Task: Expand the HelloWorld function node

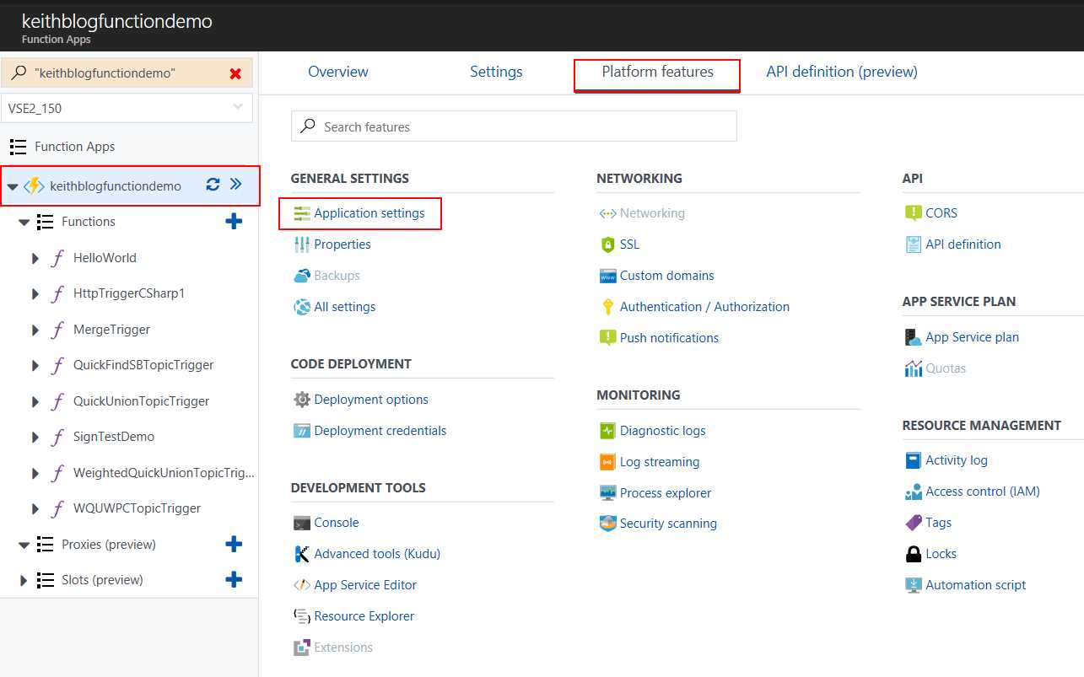Action: 35,258
